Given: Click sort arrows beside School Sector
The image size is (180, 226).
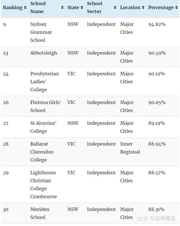Looking at the screenshot, I should 115,7.
